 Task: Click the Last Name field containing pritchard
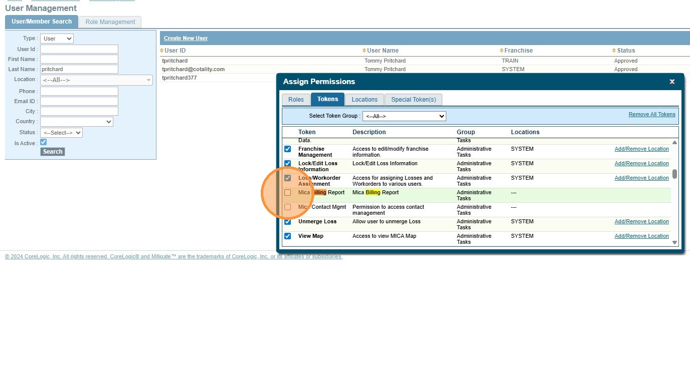tap(79, 69)
